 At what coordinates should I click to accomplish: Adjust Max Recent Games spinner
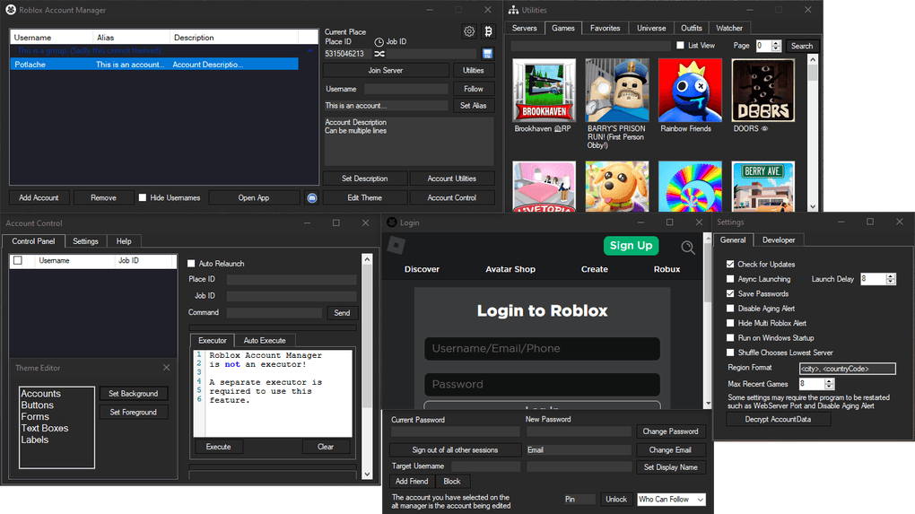click(829, 384)
